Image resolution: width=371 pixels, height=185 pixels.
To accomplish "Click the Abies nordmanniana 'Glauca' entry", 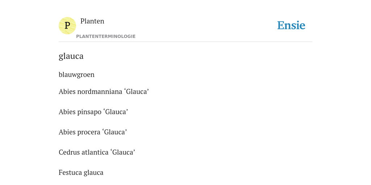I will pos(104,91).
